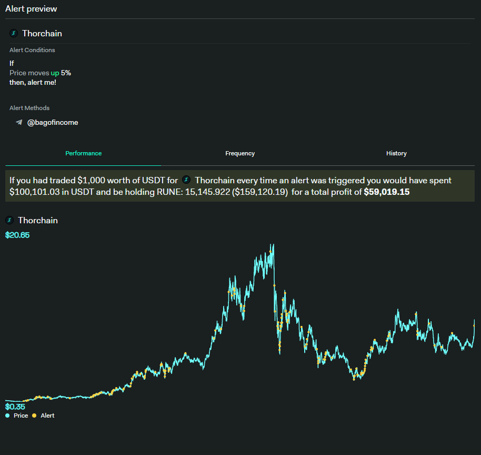Click the Thorchain chart title
Viewport: 481px width, 455px height.
[x=38, y=221]
